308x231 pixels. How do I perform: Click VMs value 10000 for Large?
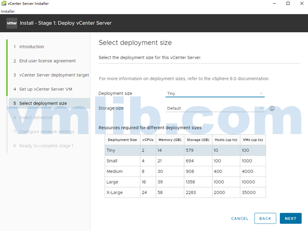[248, 182]
